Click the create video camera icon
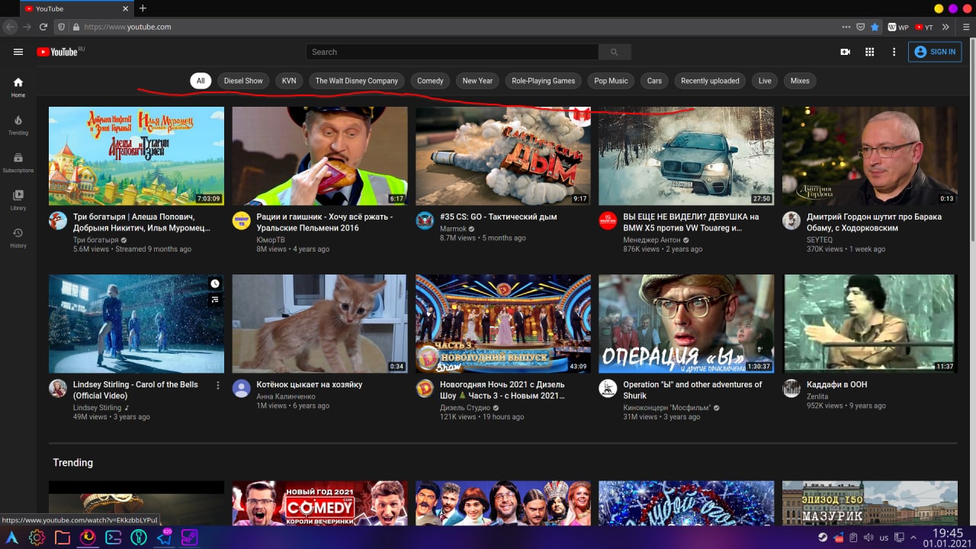Viewport: 976px width, 549px height. pos(845,52)
